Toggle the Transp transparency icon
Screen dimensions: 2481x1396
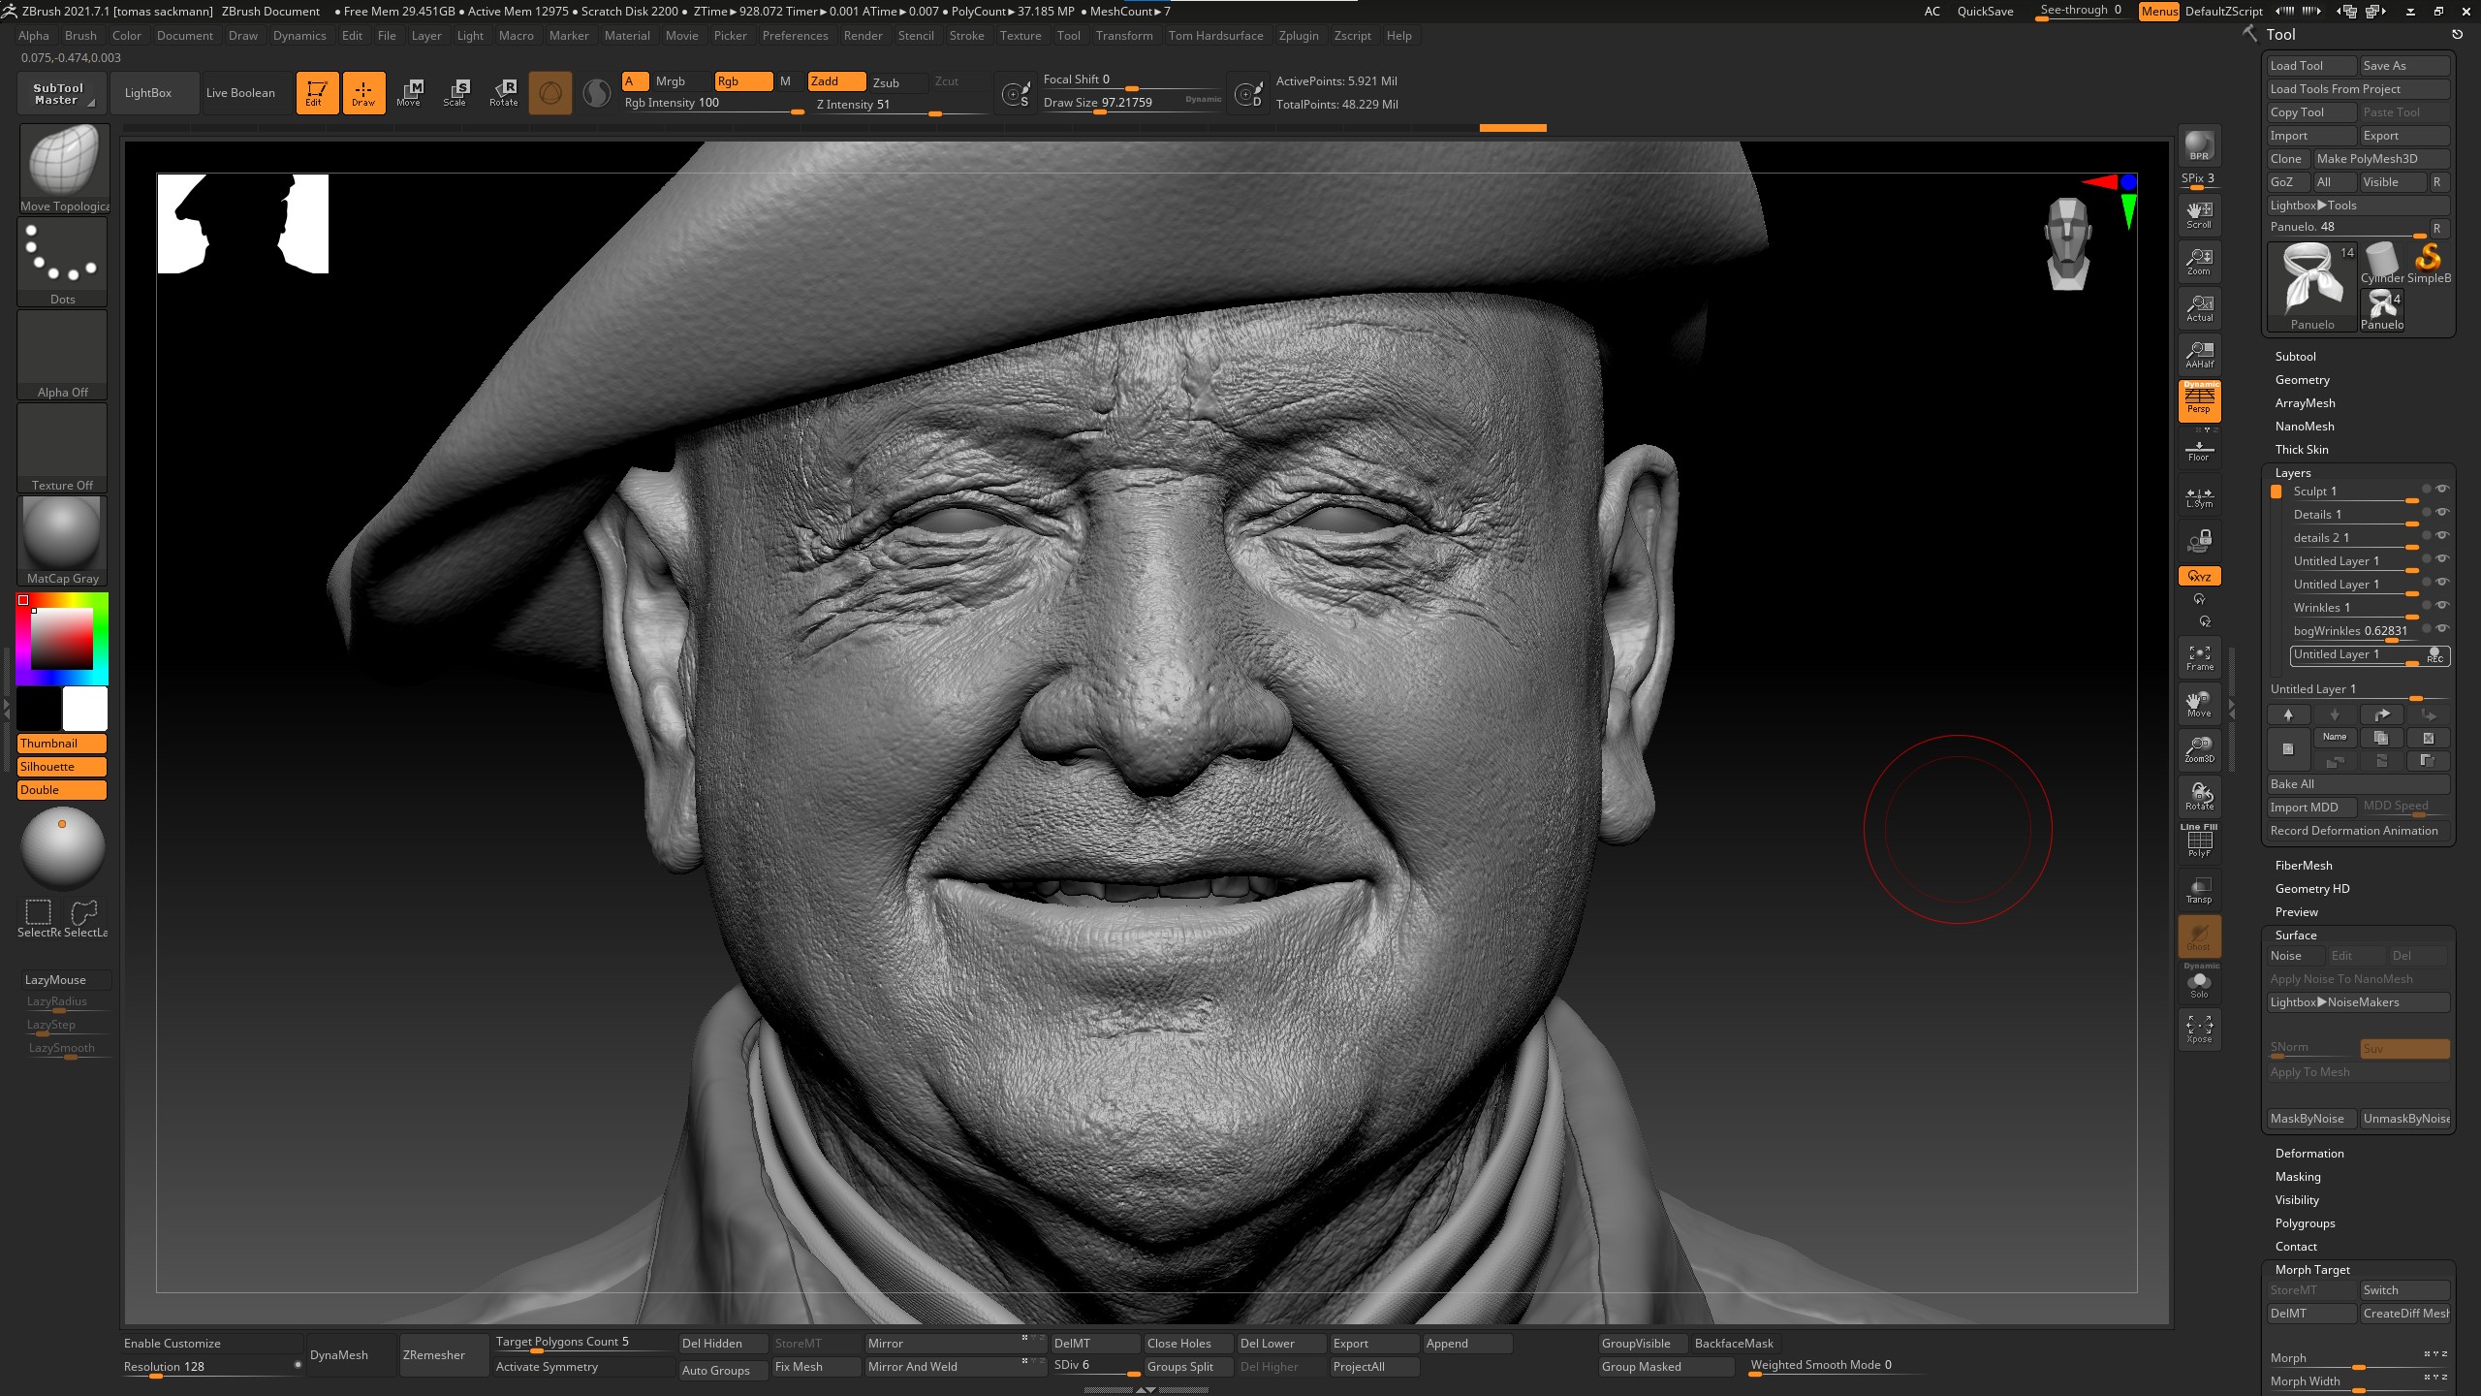[2199, 889]
